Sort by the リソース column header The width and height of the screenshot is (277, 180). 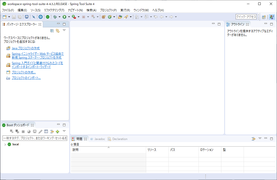click(157, 150)
